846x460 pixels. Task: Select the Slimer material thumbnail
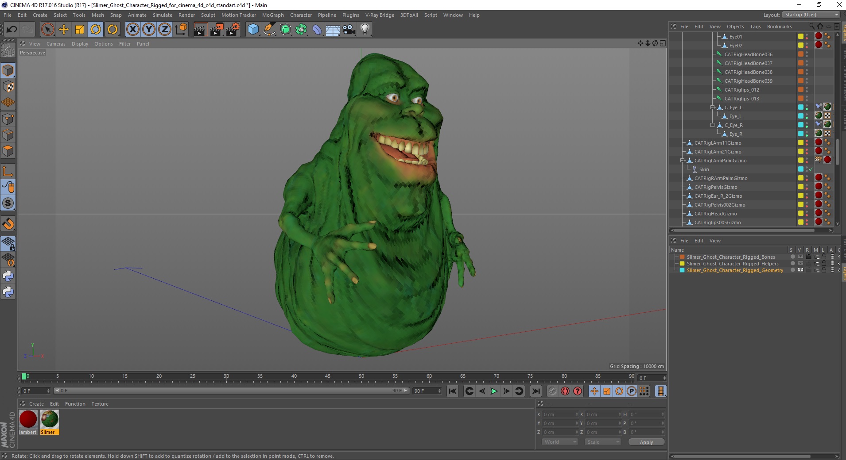(x=50, y=419)
